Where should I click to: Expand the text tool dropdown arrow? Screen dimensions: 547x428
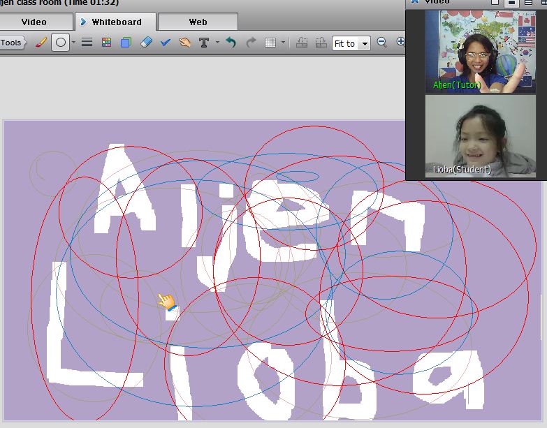pos(217,43)
